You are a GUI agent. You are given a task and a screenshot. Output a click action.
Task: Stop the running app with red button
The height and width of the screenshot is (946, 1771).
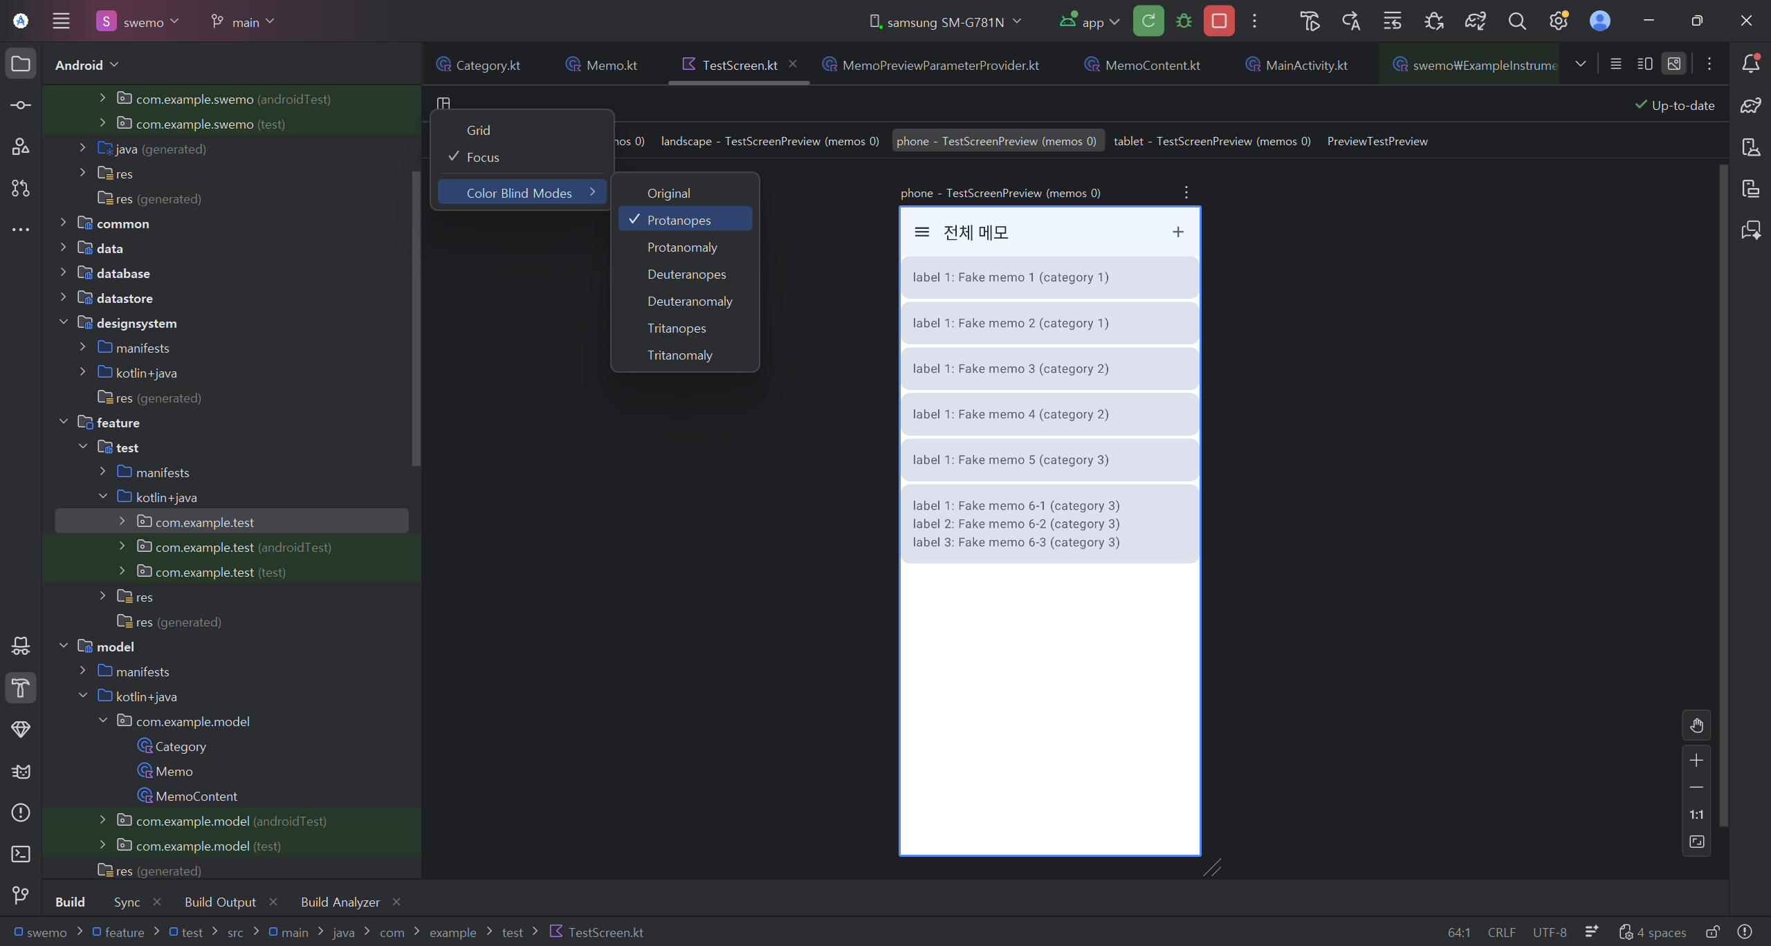pos(1219,21)
